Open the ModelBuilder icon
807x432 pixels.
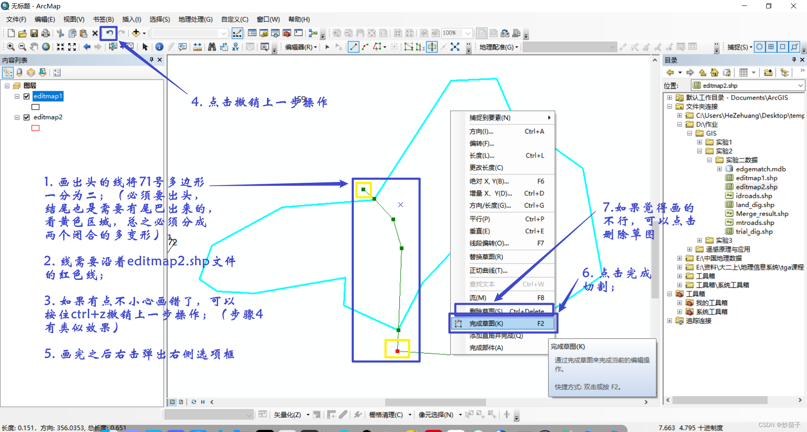pos(313,33)
